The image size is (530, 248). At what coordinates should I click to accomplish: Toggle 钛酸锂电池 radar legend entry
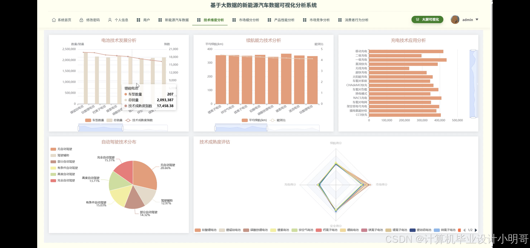[x=206, y=230]
